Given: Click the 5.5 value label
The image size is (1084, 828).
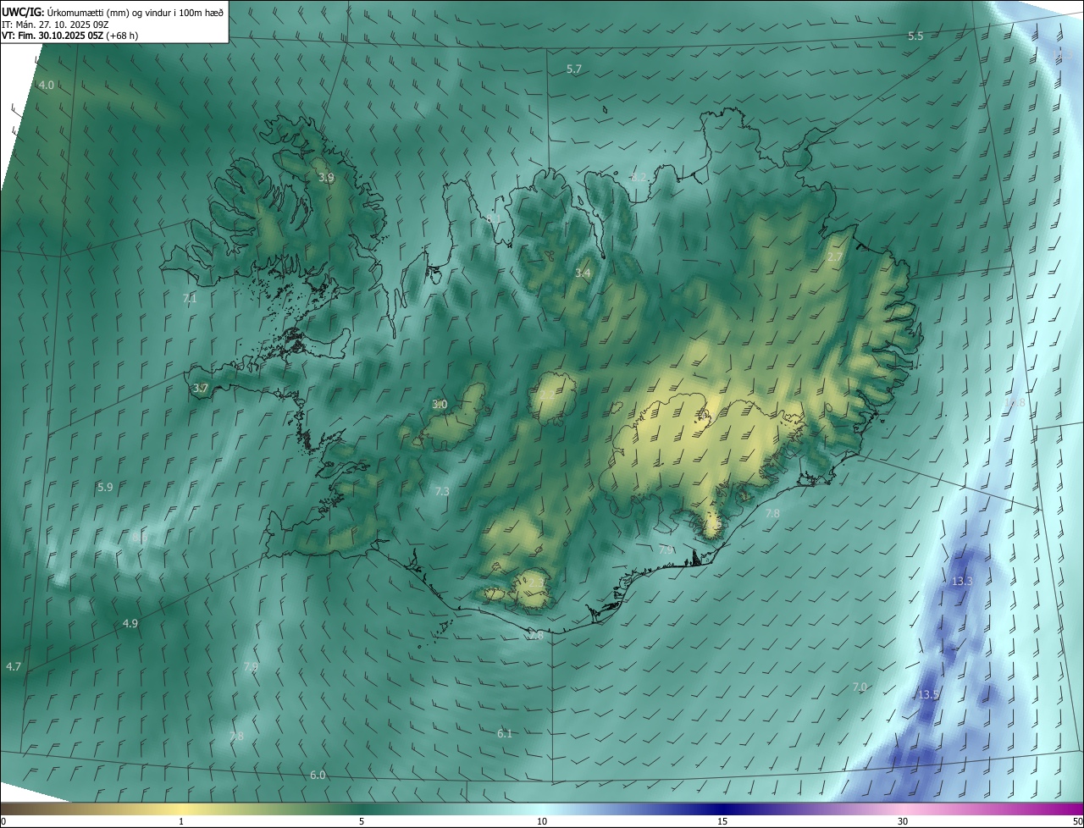Looking at the screenshot, I should click(x=915, y=36).
